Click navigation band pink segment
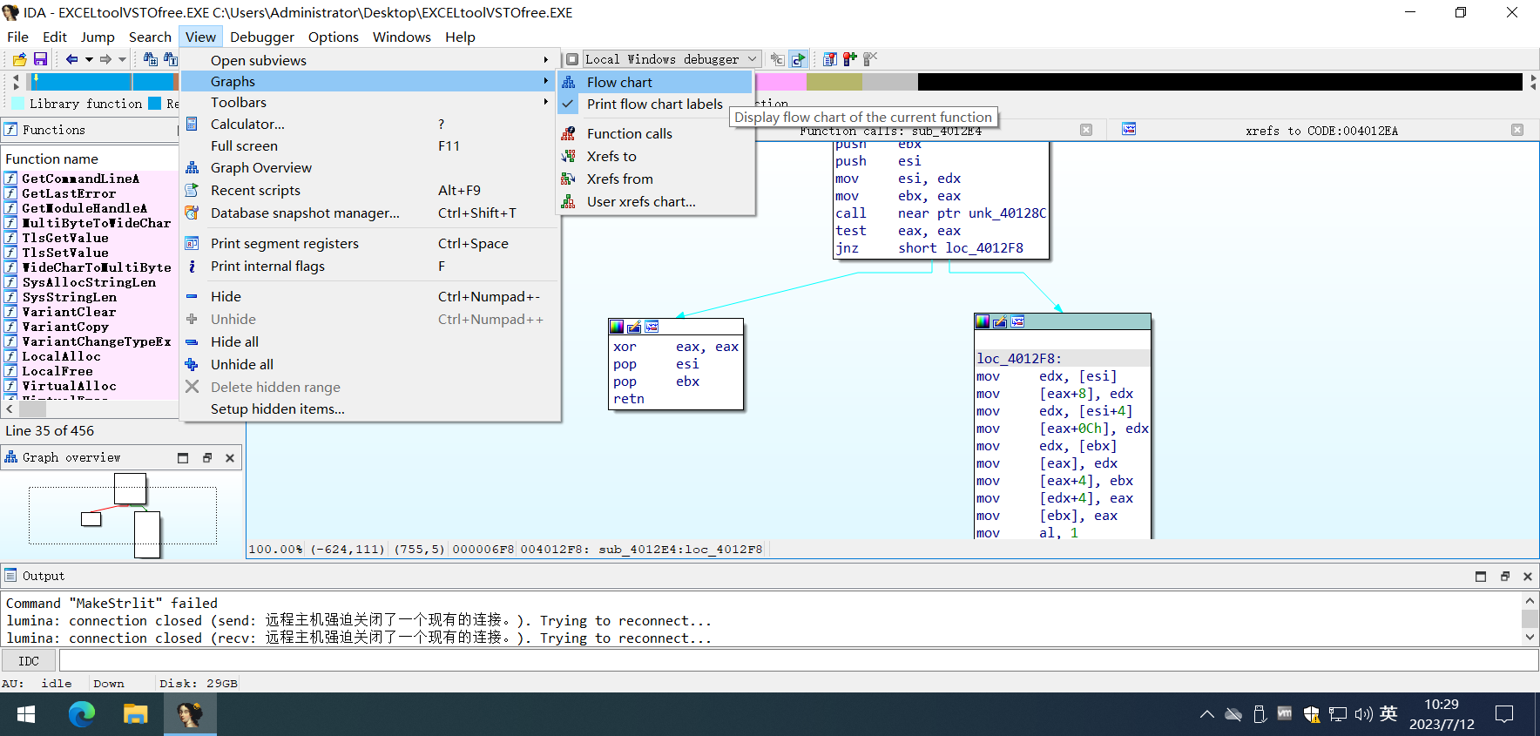 [780, 82]
